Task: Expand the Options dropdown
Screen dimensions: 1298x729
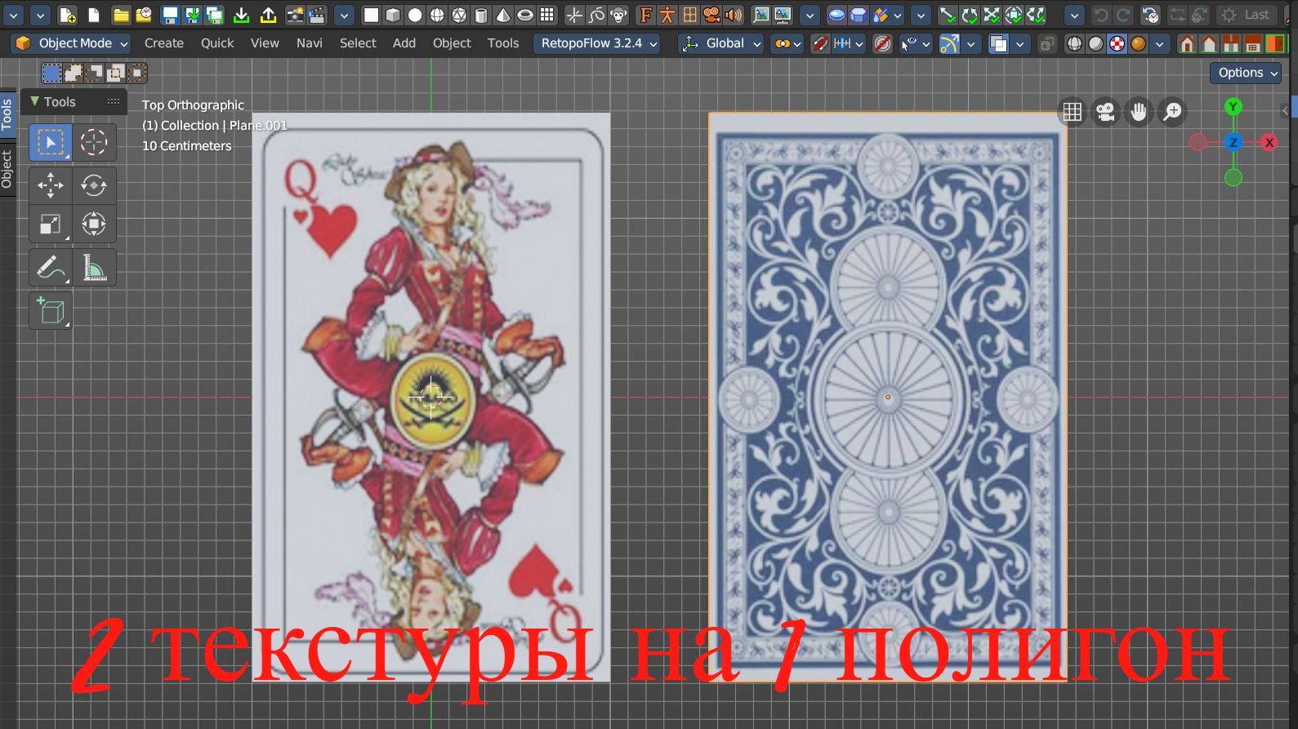Action: [1246, 73]
